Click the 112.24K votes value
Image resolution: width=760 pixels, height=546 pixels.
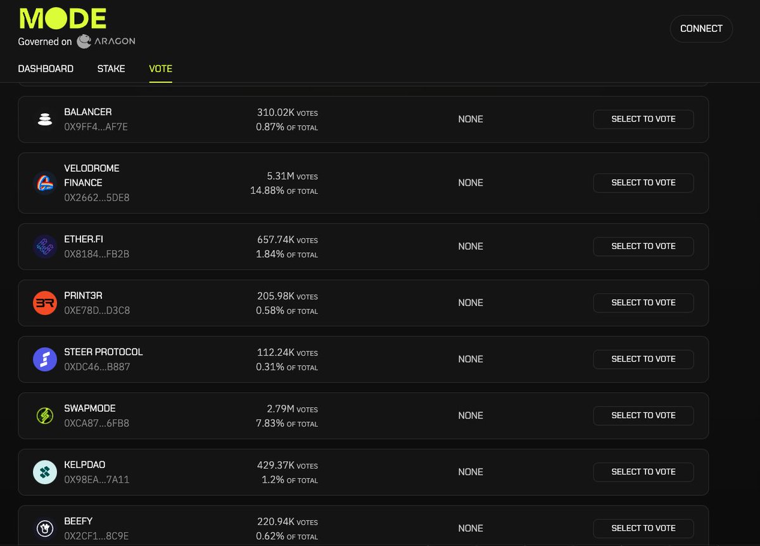pyautogui.click(x=287, y=353)
